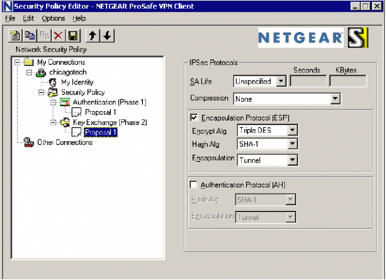Maximize the Security Policy Editor window

click(x=365, y=6)
